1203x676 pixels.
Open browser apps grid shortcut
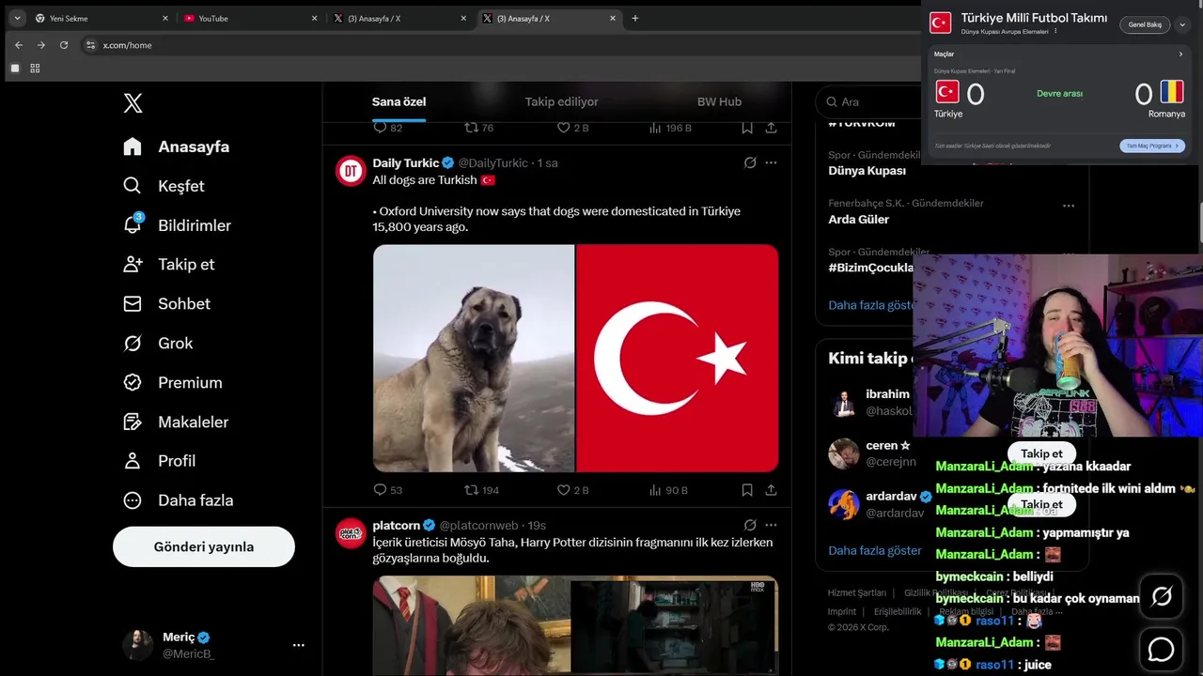point(35,69)
